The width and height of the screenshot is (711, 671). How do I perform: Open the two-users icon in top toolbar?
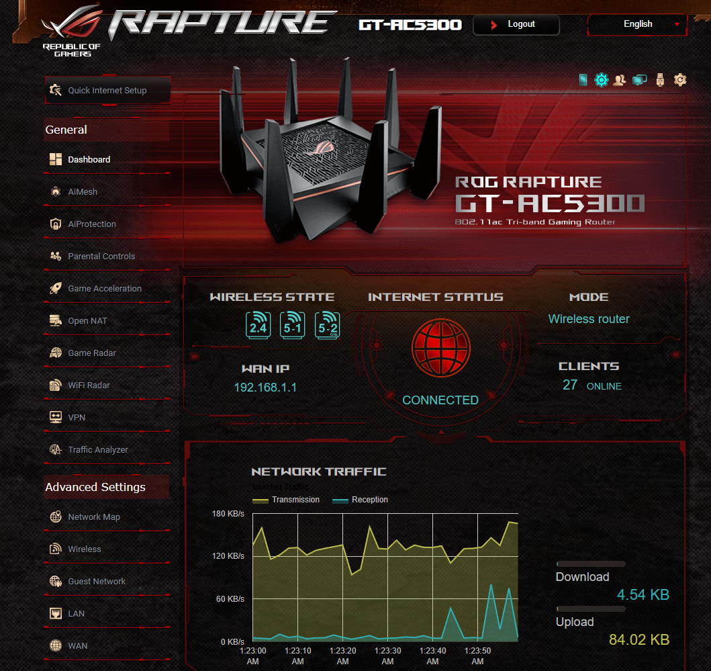point(620,81)
